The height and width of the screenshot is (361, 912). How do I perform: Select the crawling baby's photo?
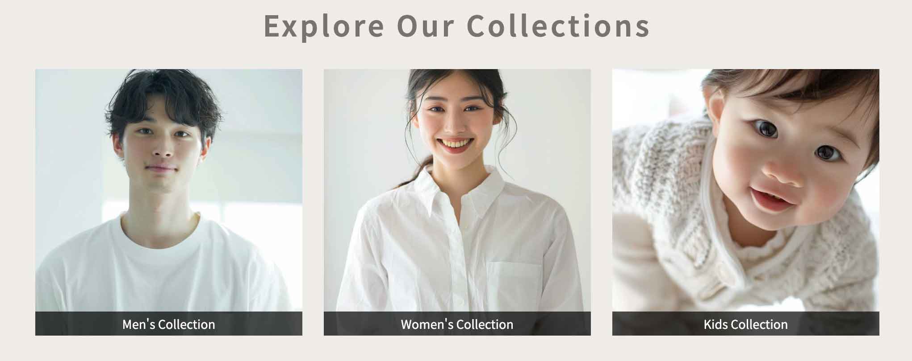[x=746, y=190]
